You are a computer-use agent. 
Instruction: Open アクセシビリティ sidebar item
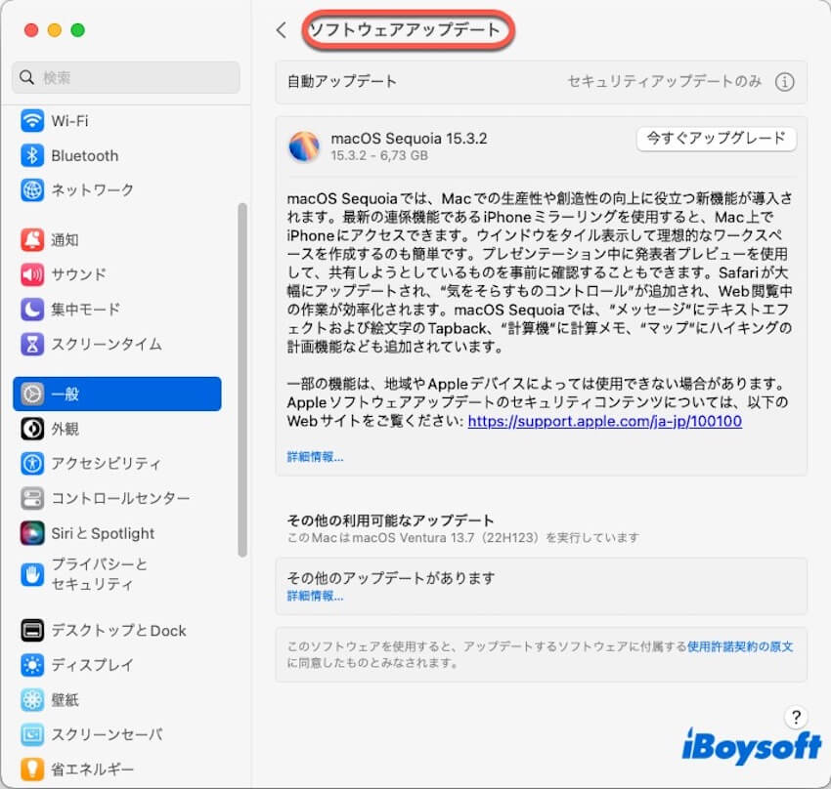coord(106,464)
